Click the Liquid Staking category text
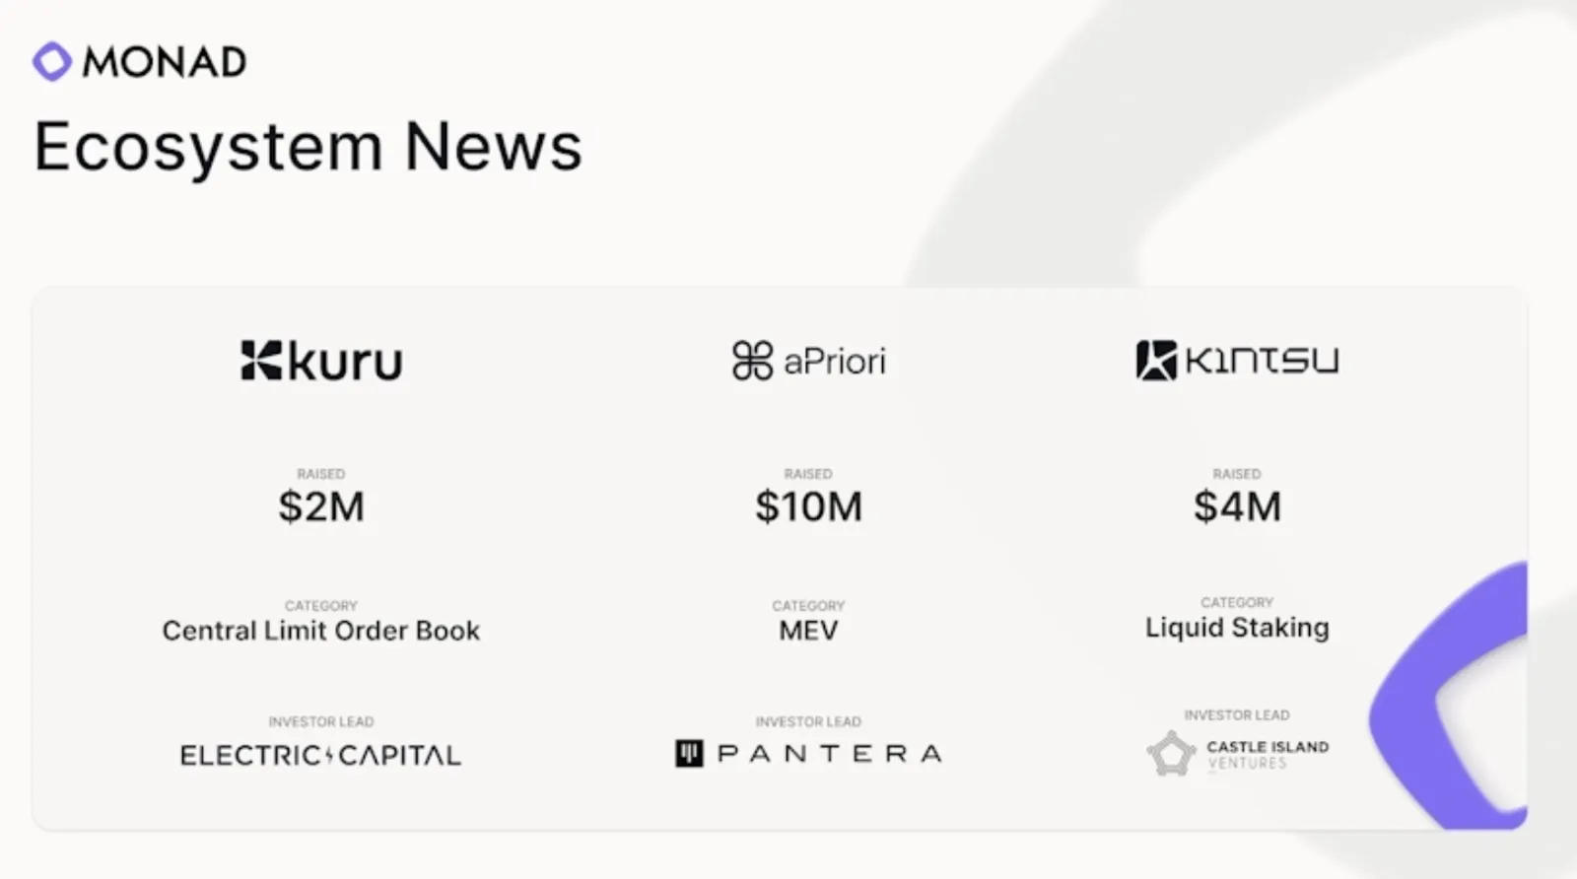 point(1237,628)
